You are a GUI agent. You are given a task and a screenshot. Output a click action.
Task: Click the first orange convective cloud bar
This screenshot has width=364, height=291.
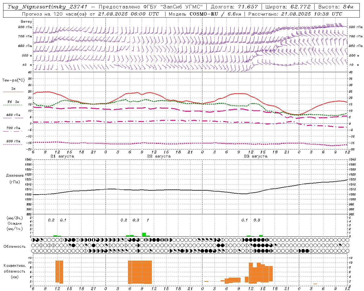coord(57,271)
